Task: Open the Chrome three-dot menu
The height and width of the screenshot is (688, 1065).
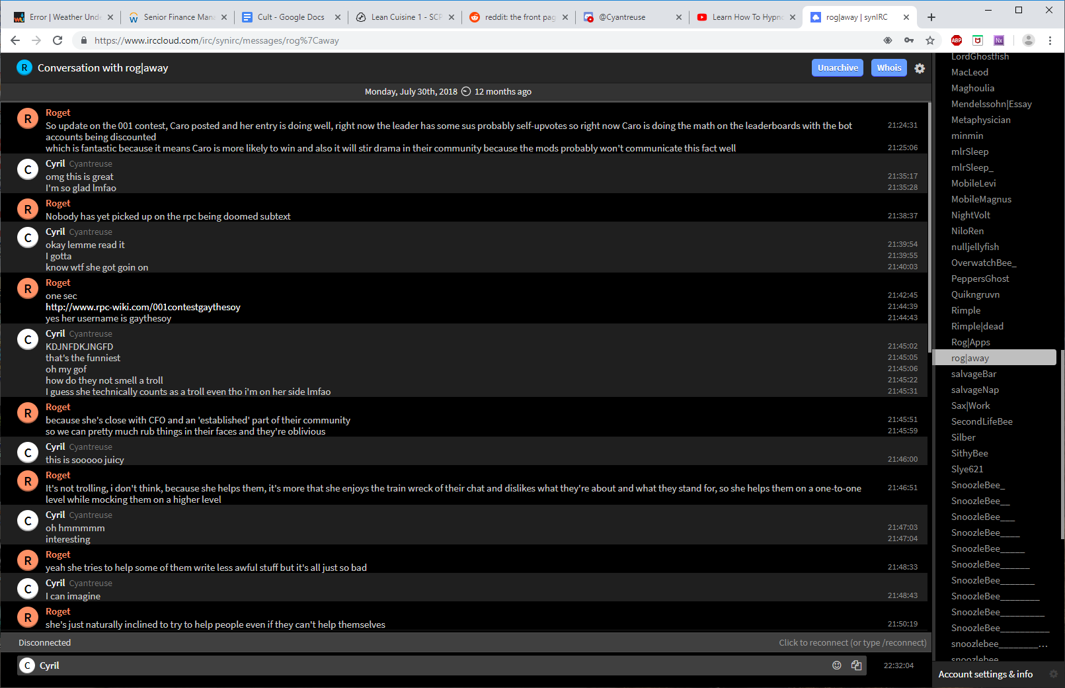Action: point(1050,40)
